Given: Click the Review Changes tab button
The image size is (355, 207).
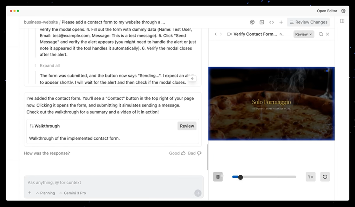Looking at the screenshot, I should (x=308, y=22).
